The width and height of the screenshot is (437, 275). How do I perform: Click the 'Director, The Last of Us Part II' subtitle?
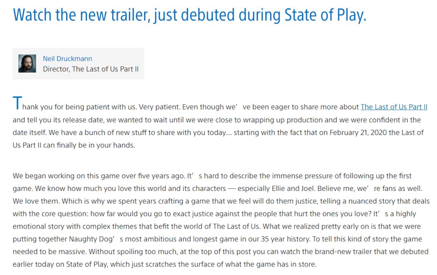click(x=91, y=69)
